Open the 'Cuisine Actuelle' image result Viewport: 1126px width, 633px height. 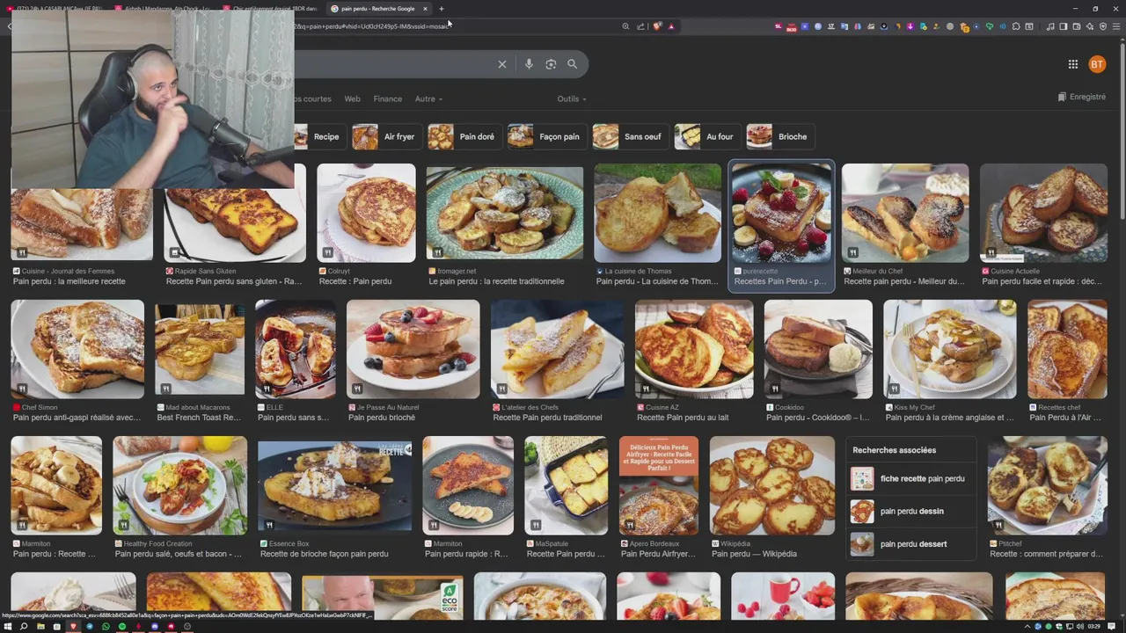[x=1043, y=213]
